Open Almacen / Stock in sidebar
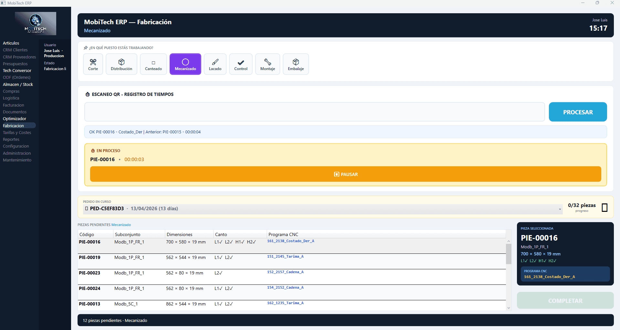Screen dimensions: 620x330 (x=18, y=85)
